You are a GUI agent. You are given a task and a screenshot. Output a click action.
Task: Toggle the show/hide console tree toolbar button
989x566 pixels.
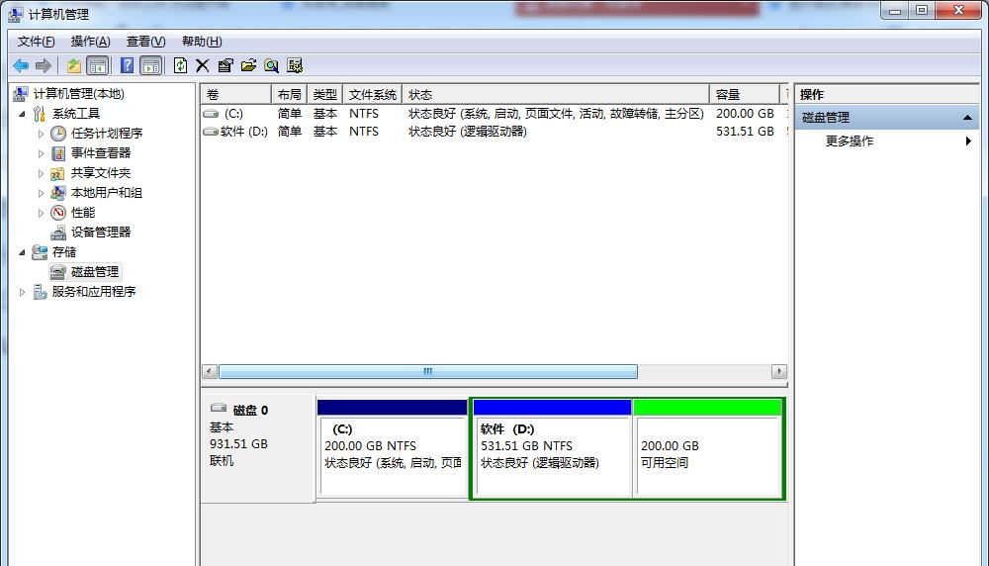pyautogui.click(x=97, y=65)
